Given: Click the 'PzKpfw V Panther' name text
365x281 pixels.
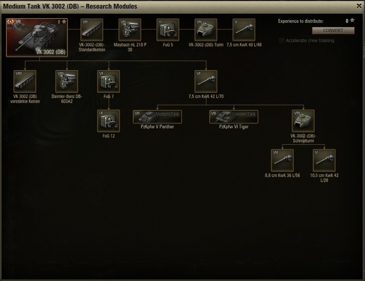Looking at the screenshot, I should point(157,126).
